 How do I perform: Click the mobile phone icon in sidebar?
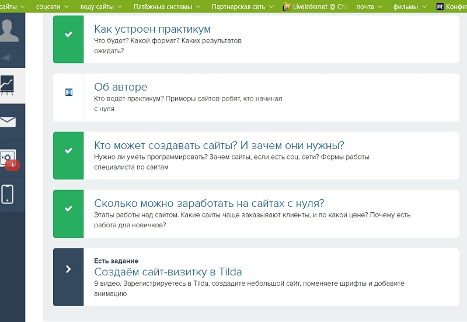point(7,194)
